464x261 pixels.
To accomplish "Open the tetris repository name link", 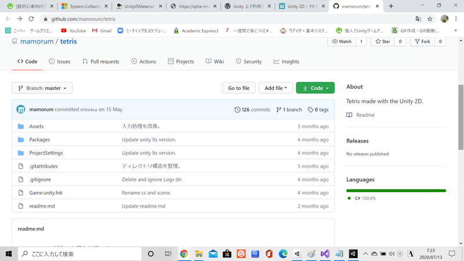I will 68,41.
